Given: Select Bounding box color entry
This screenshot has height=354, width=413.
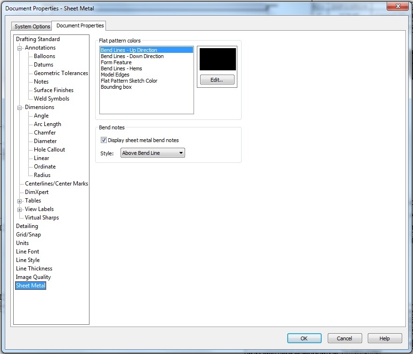Looking at the screenshot, I should click(146, 87).
